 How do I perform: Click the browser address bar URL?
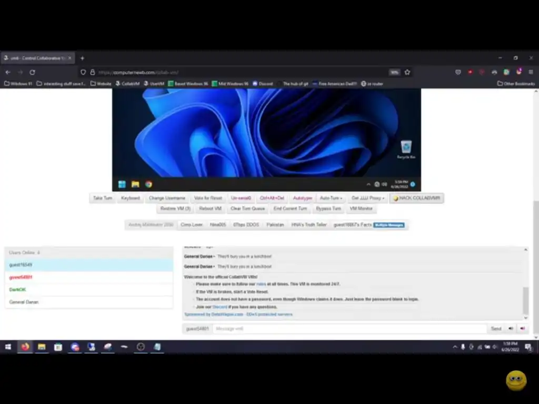point(138,72)
